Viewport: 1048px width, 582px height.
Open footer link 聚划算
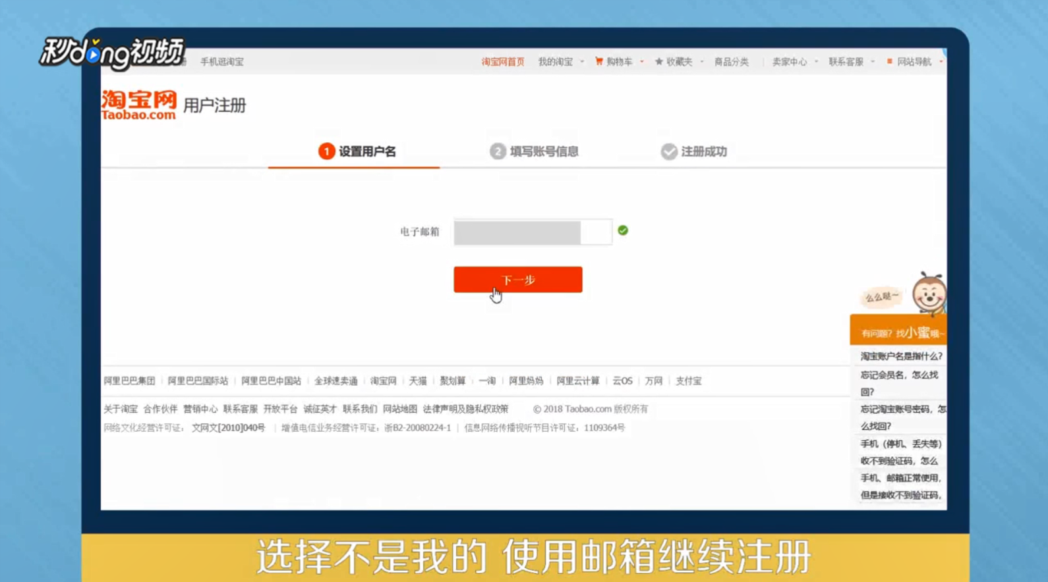click(x=453, y=381)
